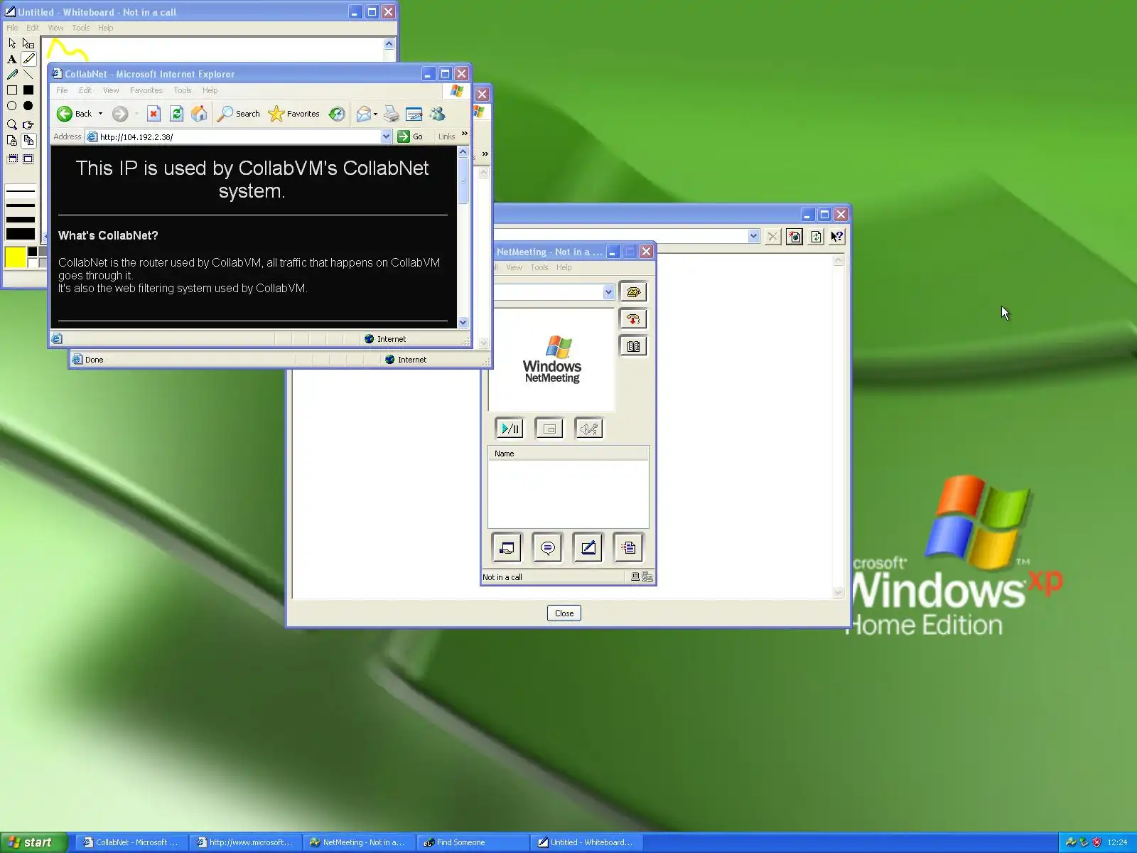Image resolution: width=1137 pixels, height=853 pixels.
Task: Select the Filled Rectangle tool
Action: 28,90
